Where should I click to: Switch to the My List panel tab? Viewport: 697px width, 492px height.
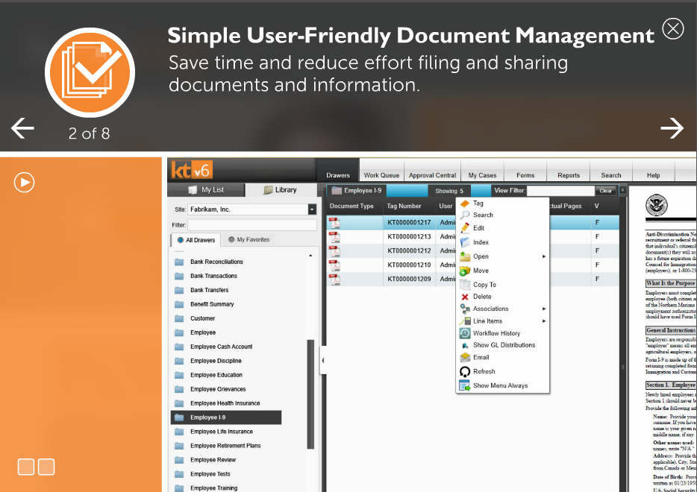click(206, 190)
